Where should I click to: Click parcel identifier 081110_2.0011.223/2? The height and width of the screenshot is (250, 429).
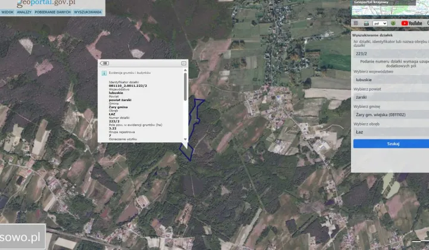[x=128, y=86]
